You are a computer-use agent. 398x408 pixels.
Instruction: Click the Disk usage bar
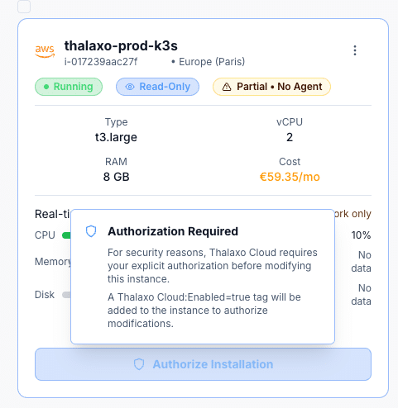tap(66, 295)
